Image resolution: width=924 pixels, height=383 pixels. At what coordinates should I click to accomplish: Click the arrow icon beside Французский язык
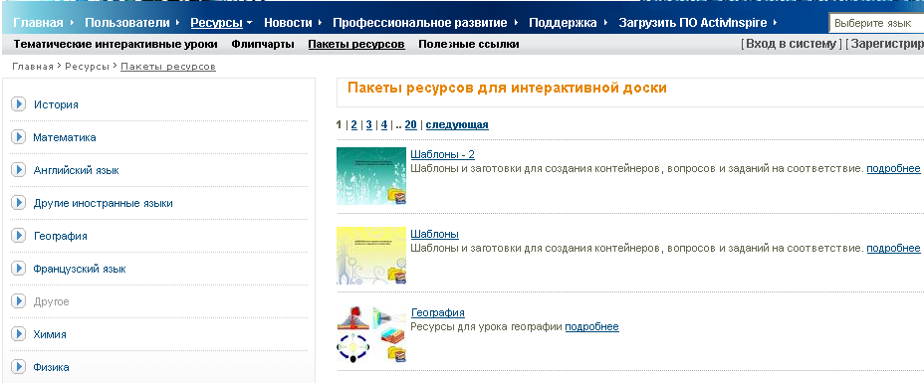tap(18, 269)
